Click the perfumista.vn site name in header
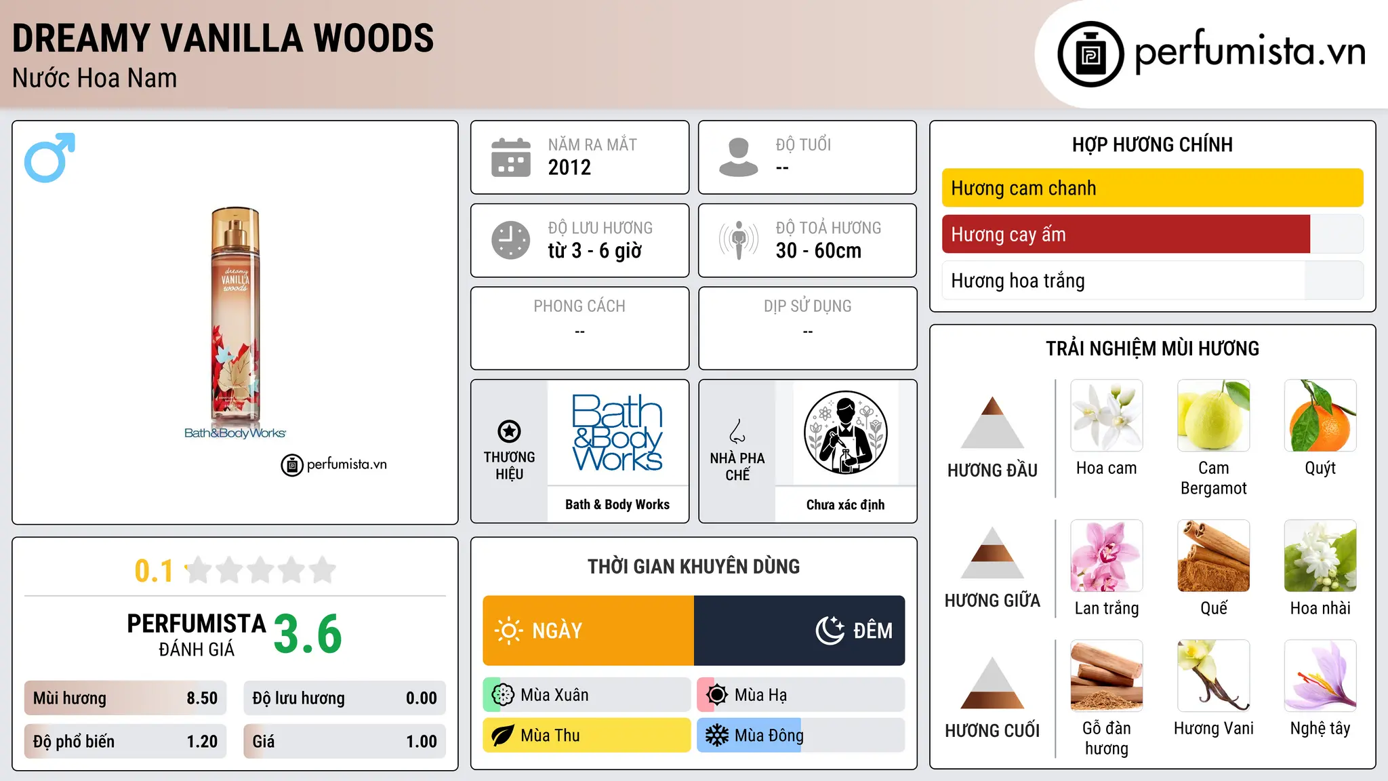Image resolution: width=1388 pixels, height=781 pixels. pos(1250,53)
